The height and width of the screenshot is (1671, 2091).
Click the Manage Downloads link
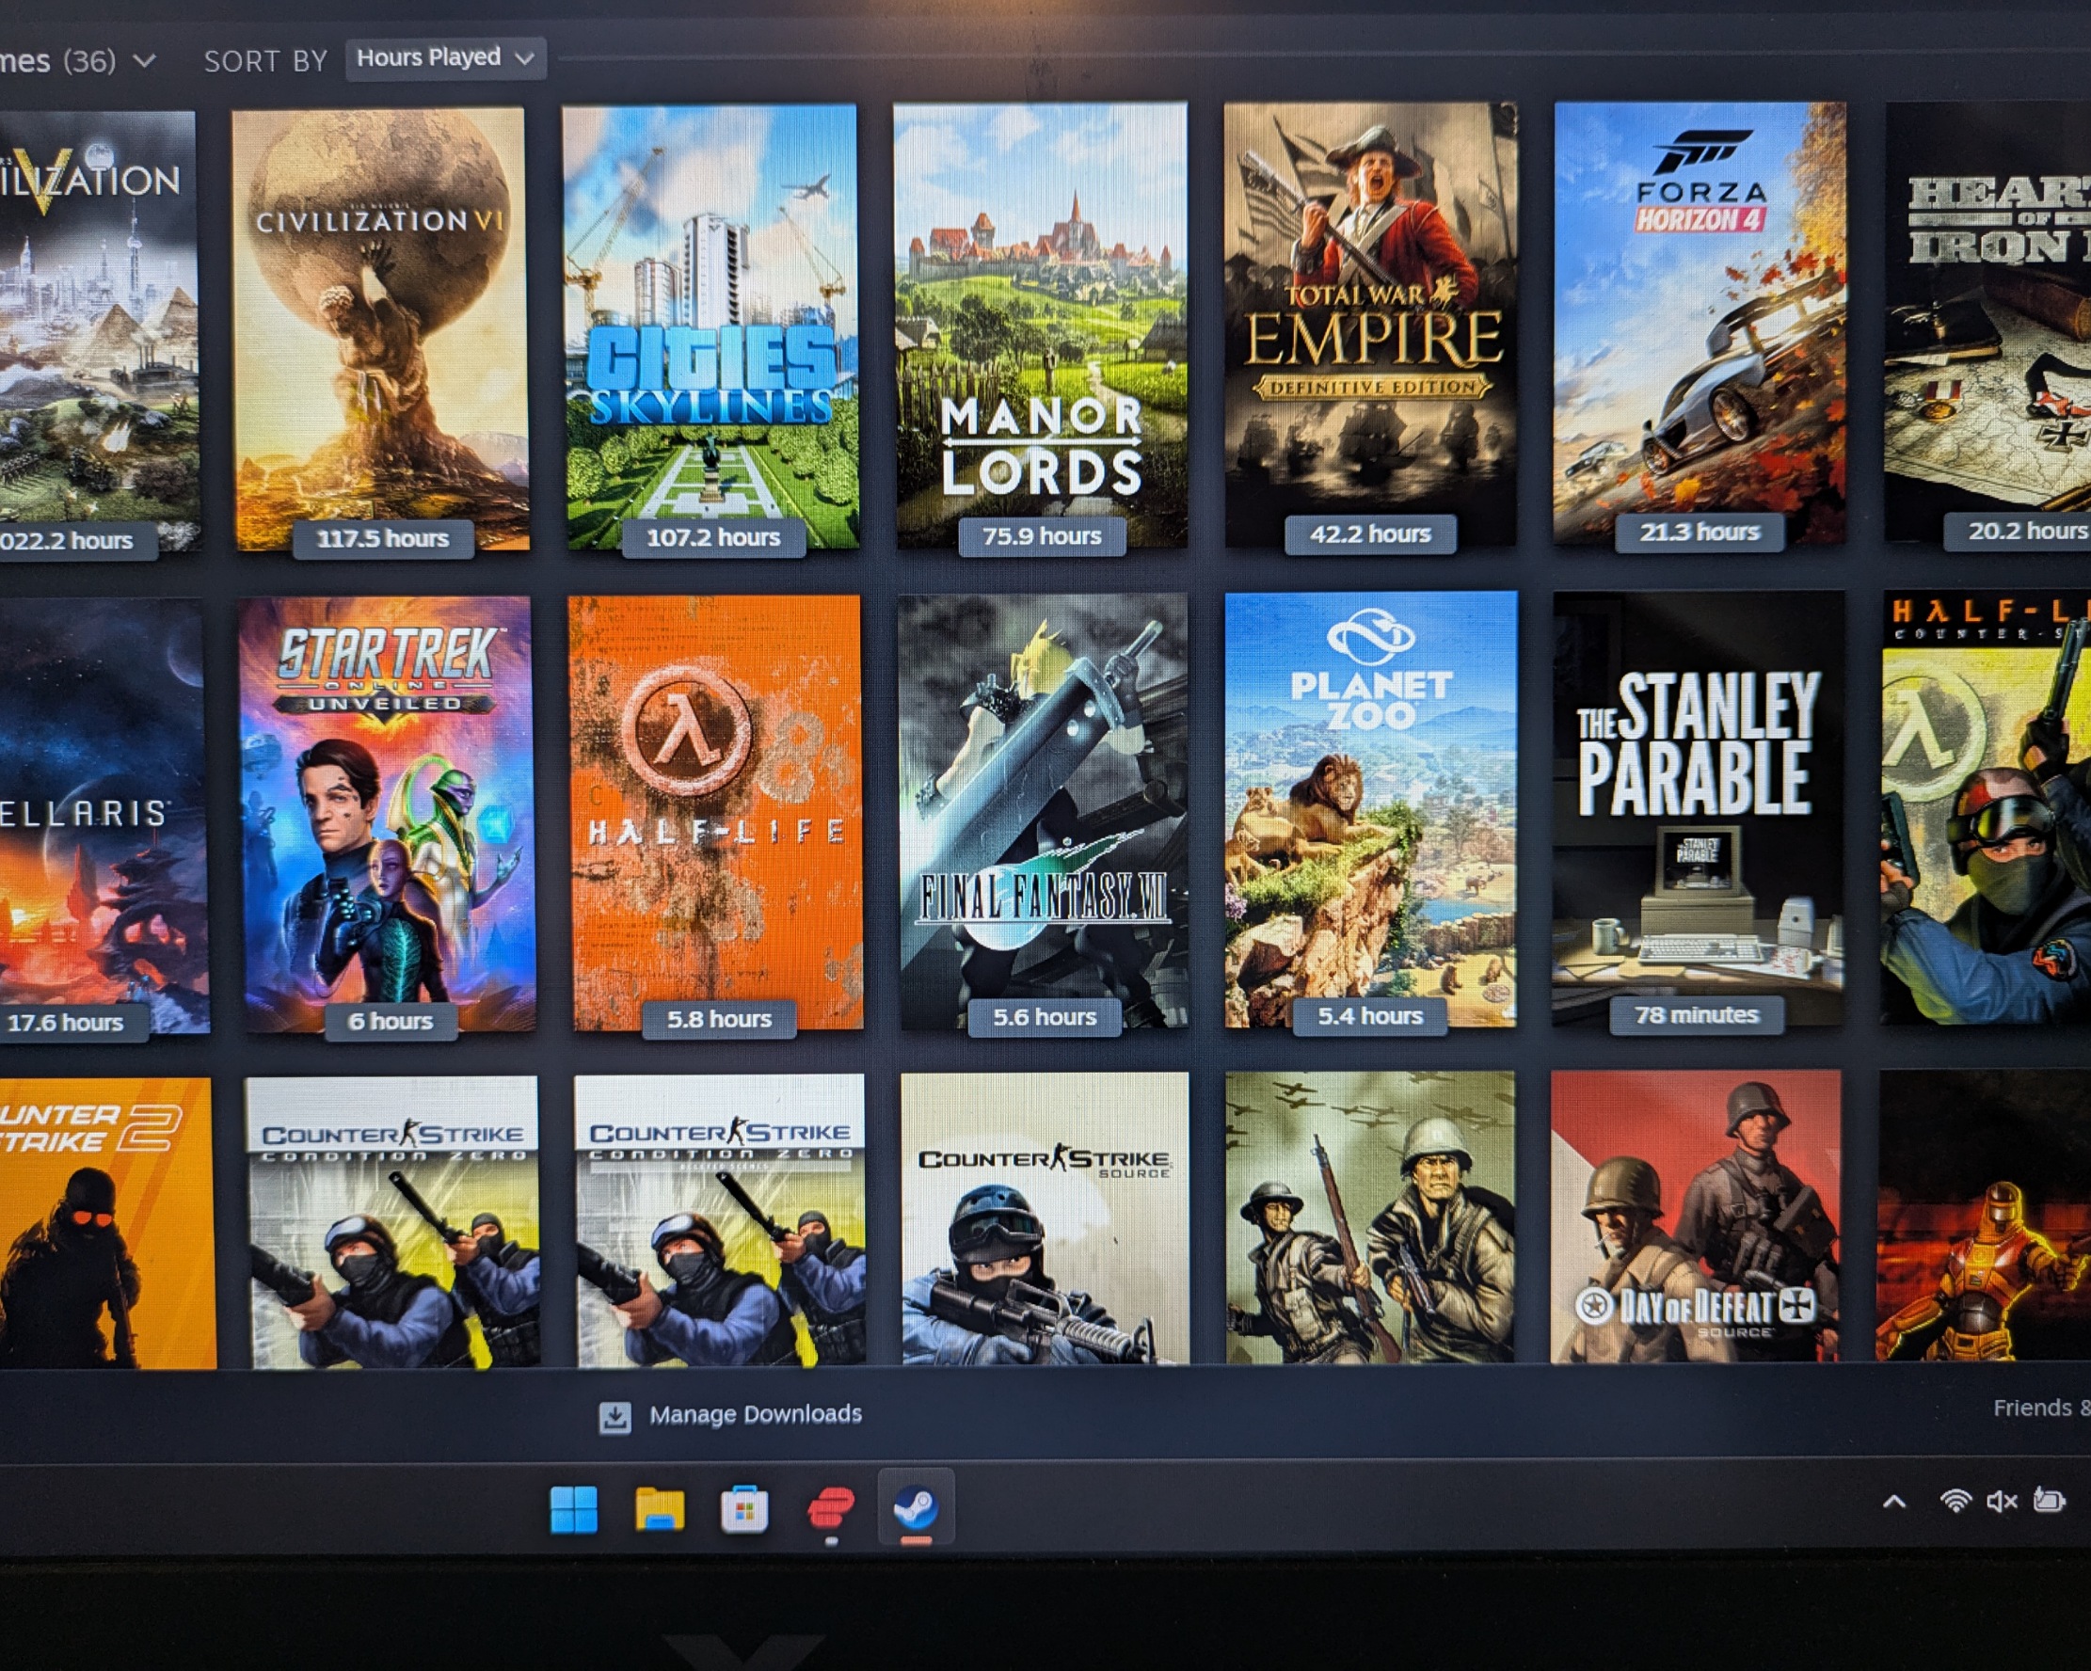(756, 1414)
